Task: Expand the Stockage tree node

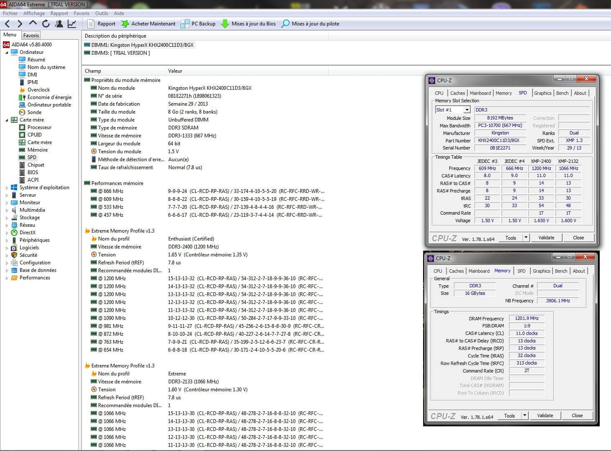Action: coord(7,218)
